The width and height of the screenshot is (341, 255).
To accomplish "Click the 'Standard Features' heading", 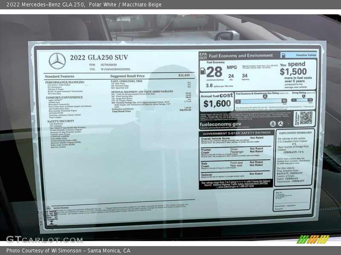I will pyautogui.click(x=60, y=76).
